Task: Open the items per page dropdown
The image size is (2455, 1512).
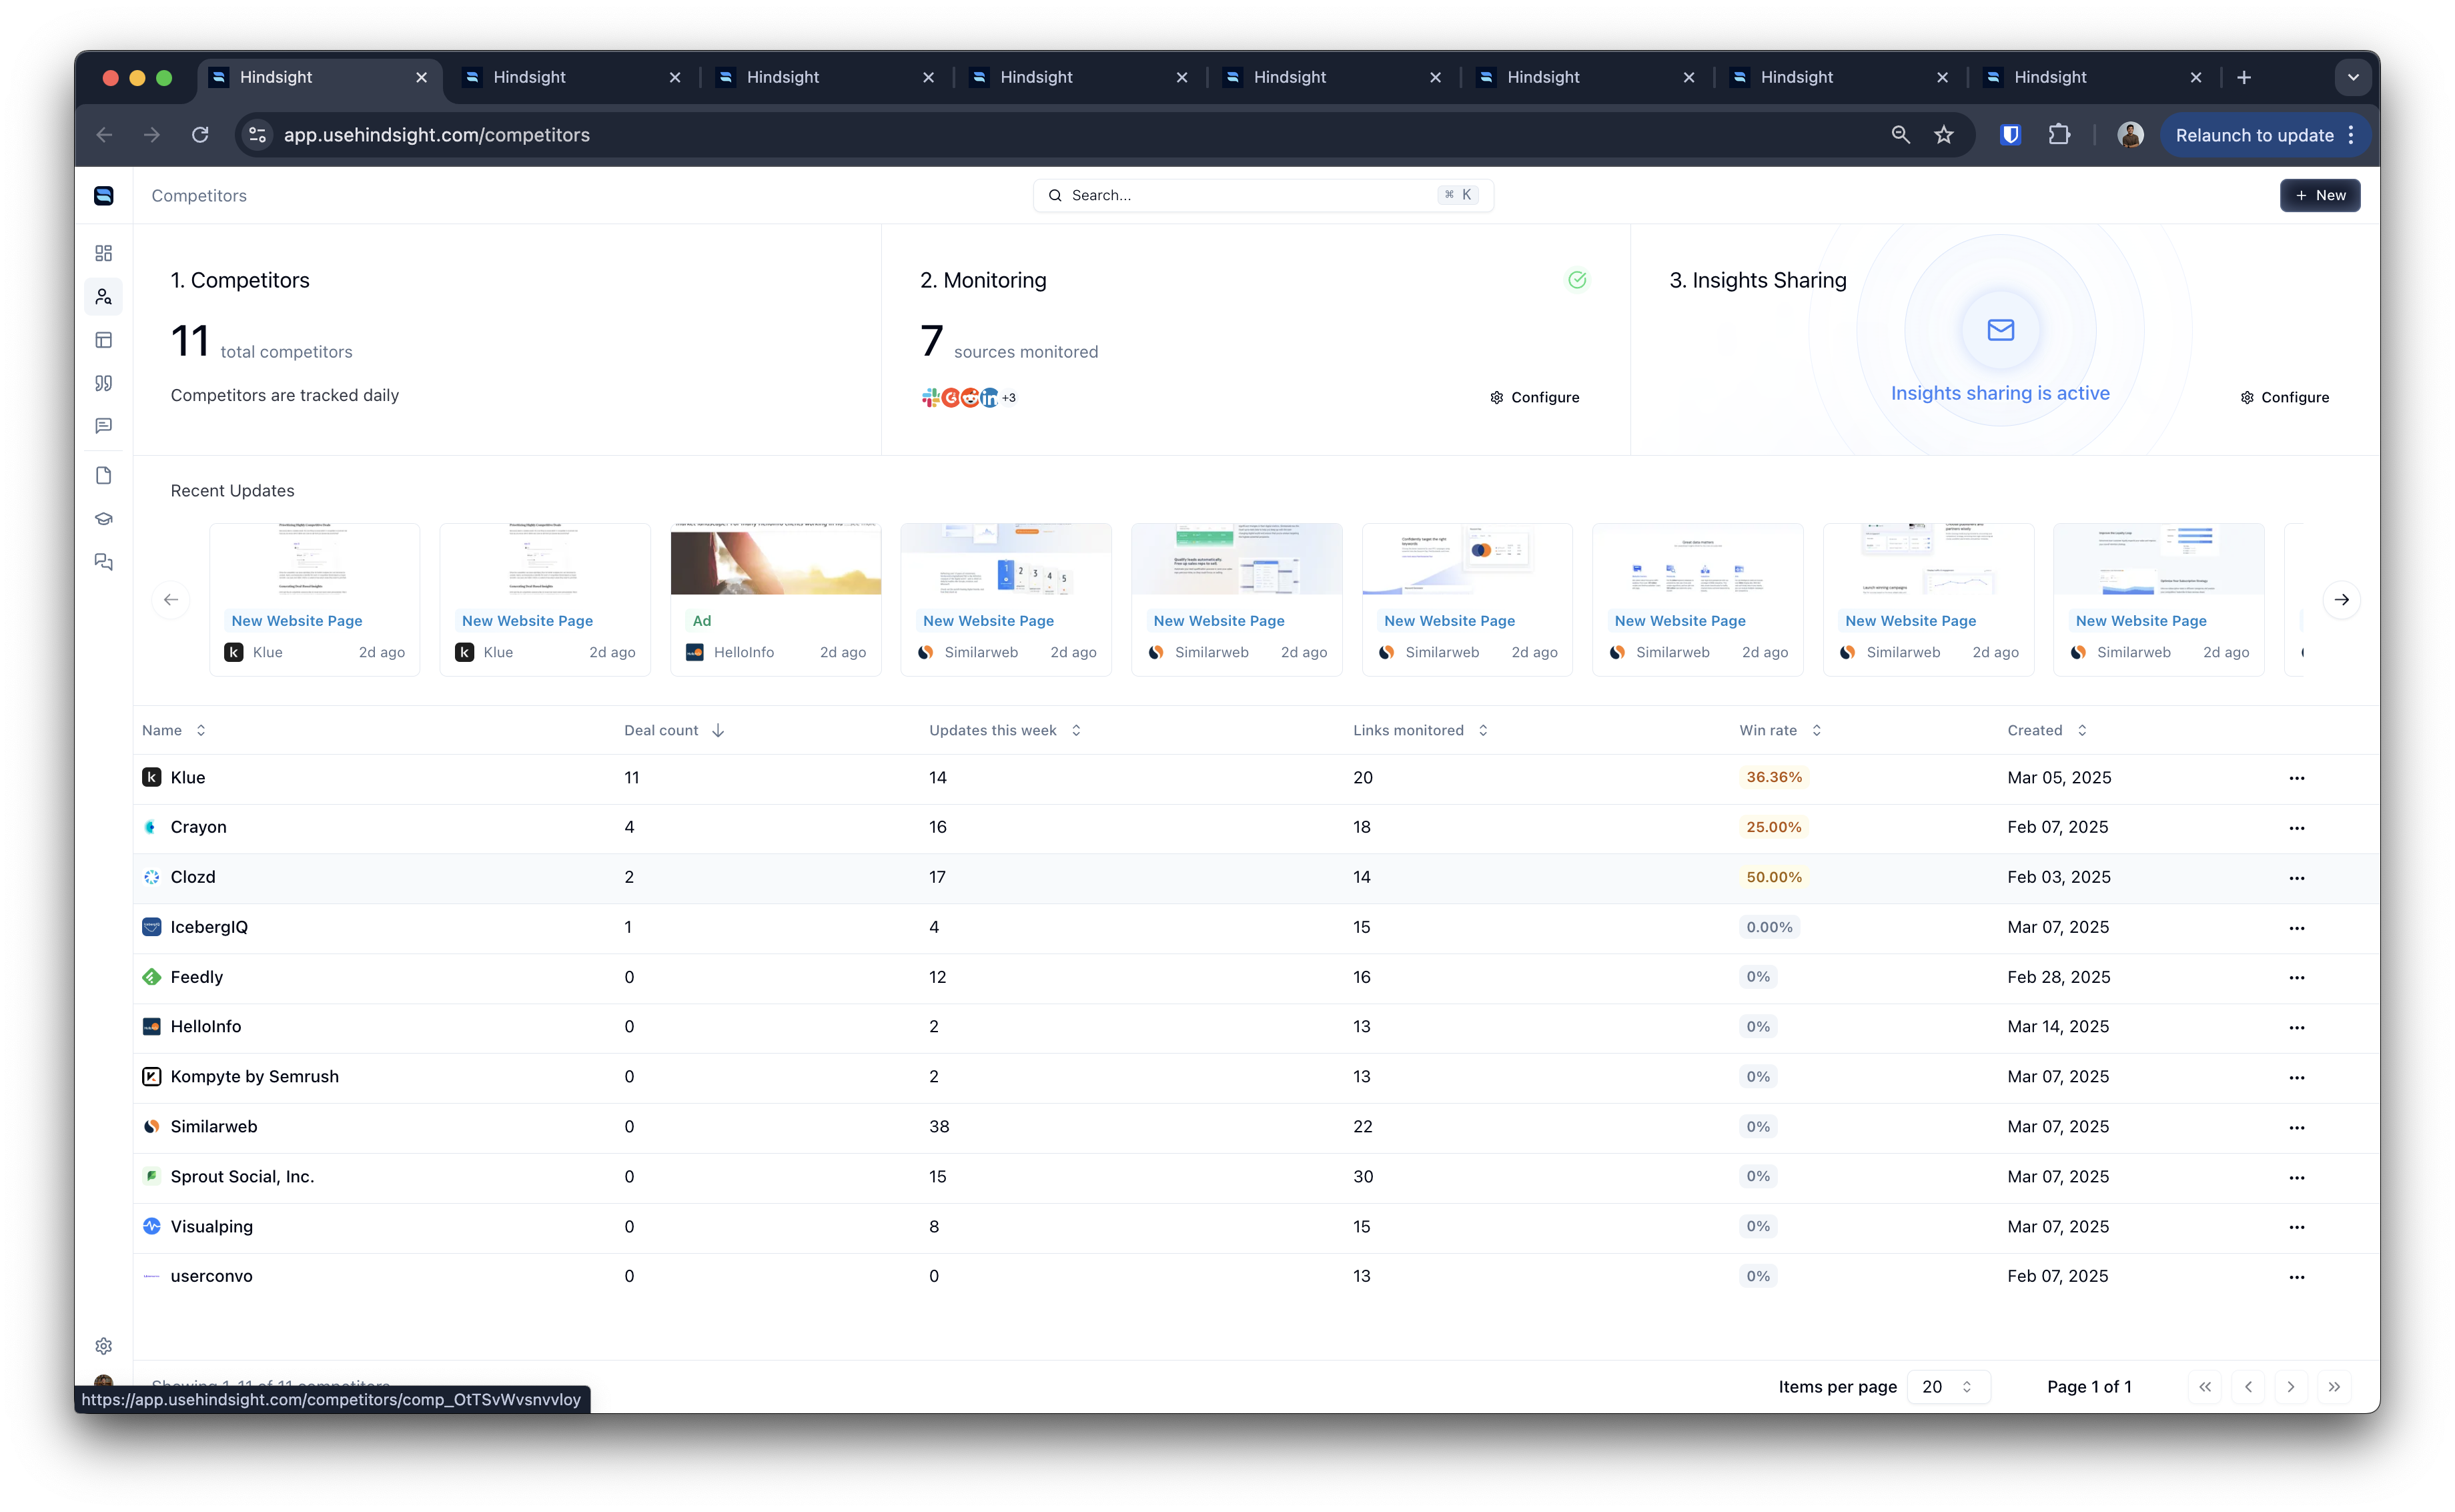Action: [1948, 1387]
